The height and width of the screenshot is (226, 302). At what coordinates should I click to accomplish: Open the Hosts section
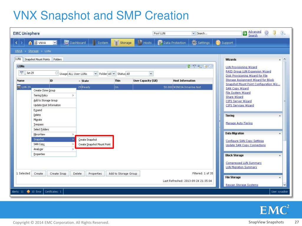(145, 43)
